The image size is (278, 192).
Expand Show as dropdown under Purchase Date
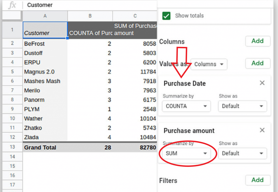click(x=242, y=106)
